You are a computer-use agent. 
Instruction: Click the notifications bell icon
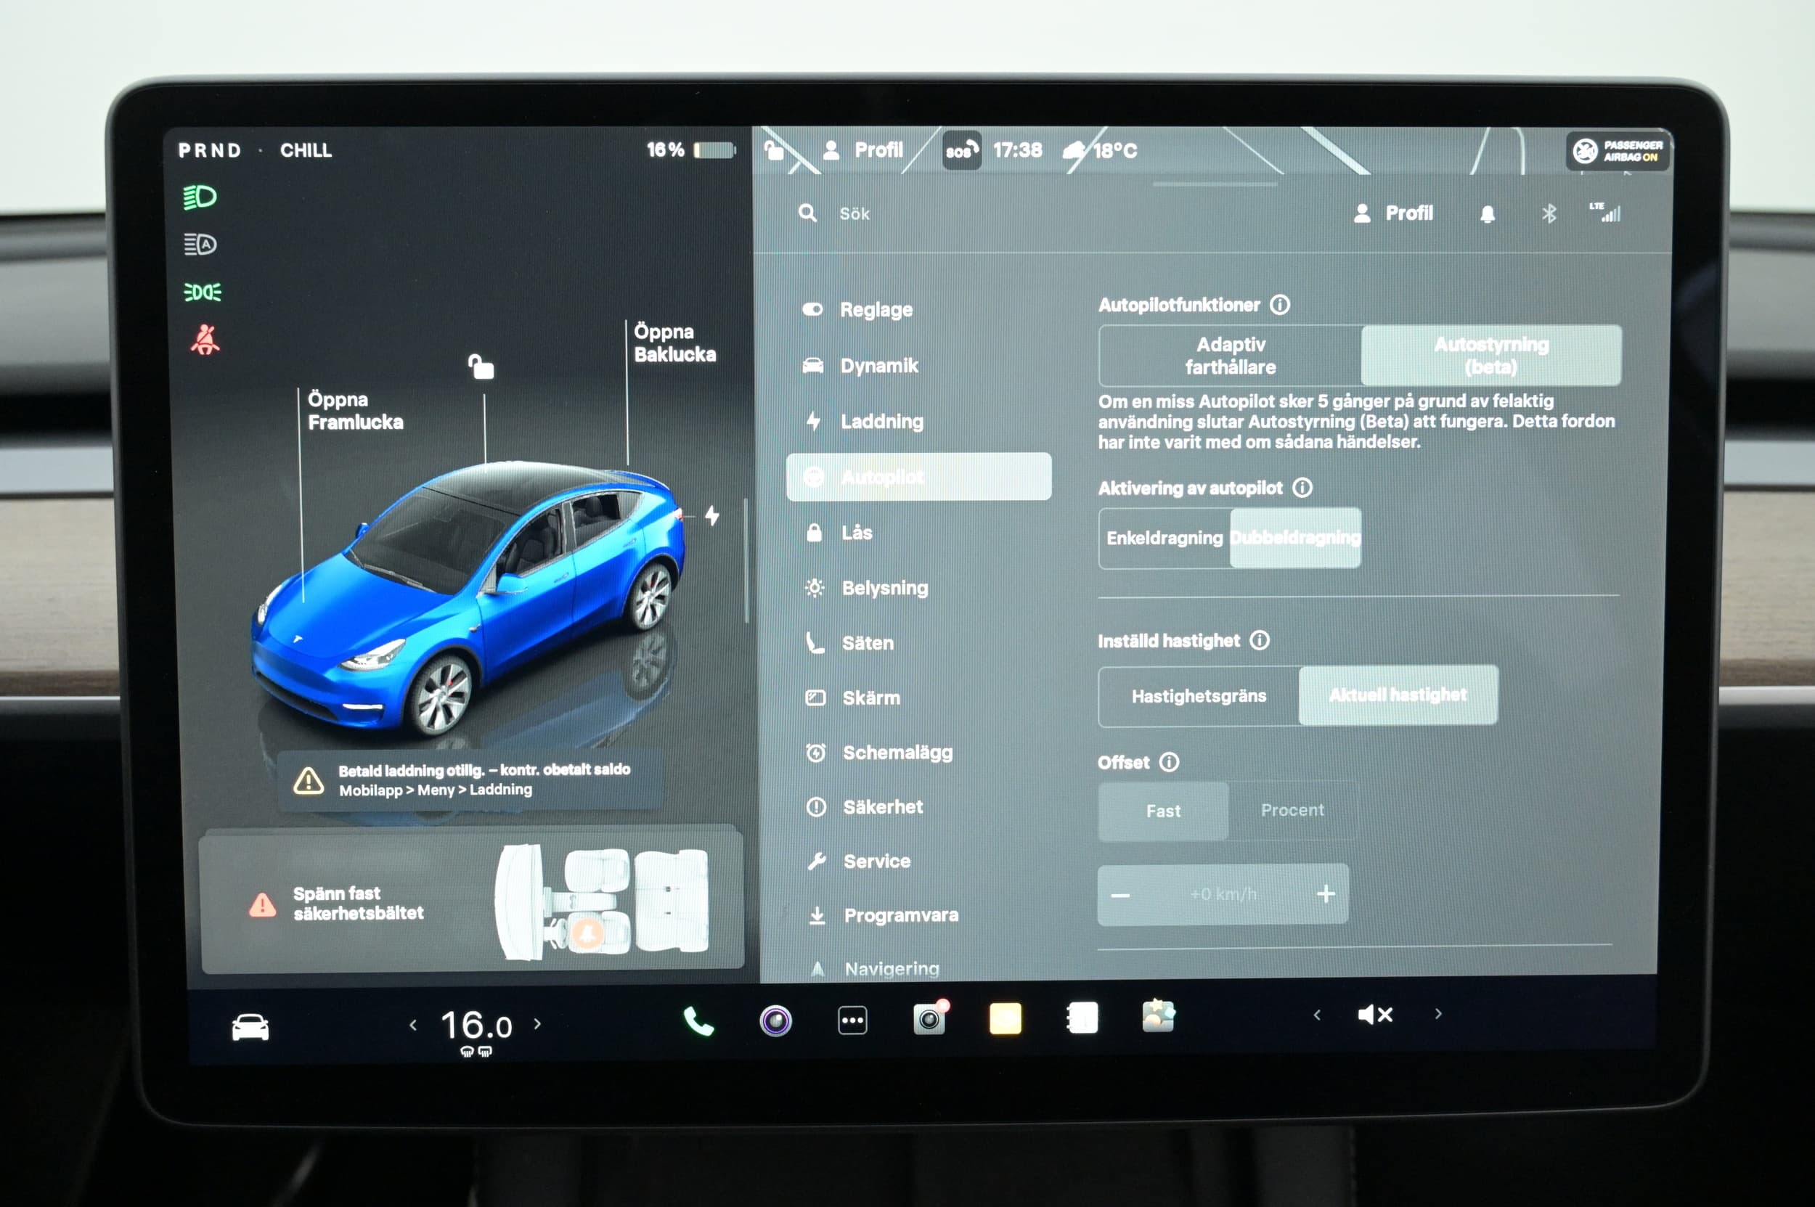(1487, 214)
